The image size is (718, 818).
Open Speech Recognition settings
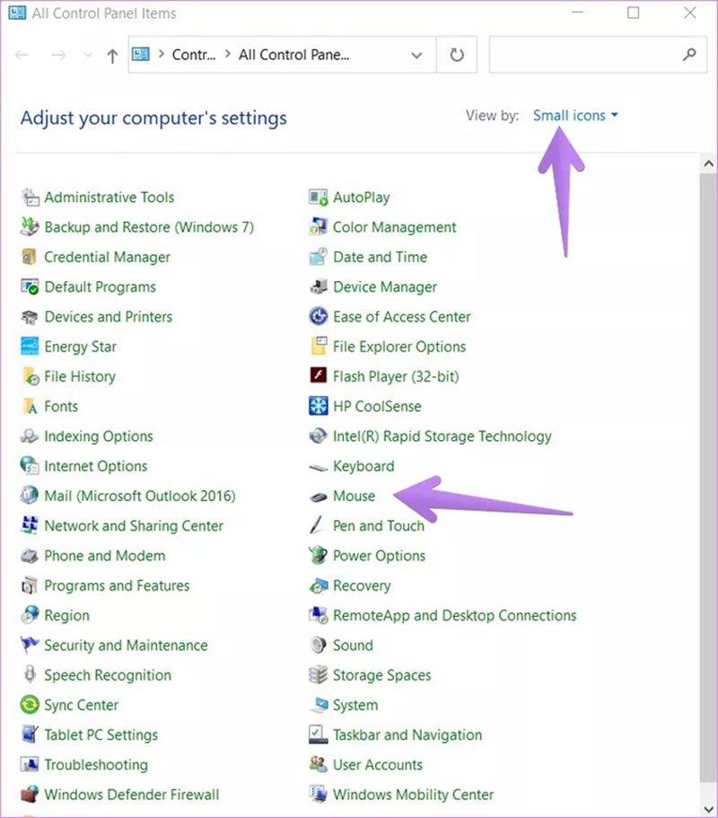[x=108, y=675]
